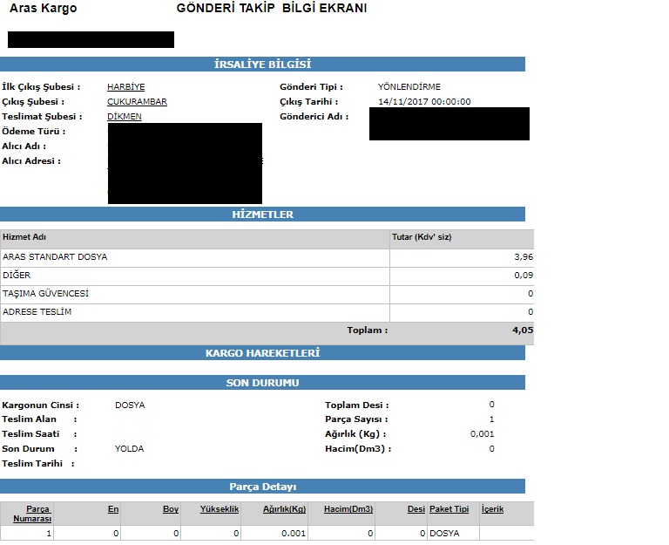
Task: Click the Parça Detayı section header
Action: tap(262, 487)
